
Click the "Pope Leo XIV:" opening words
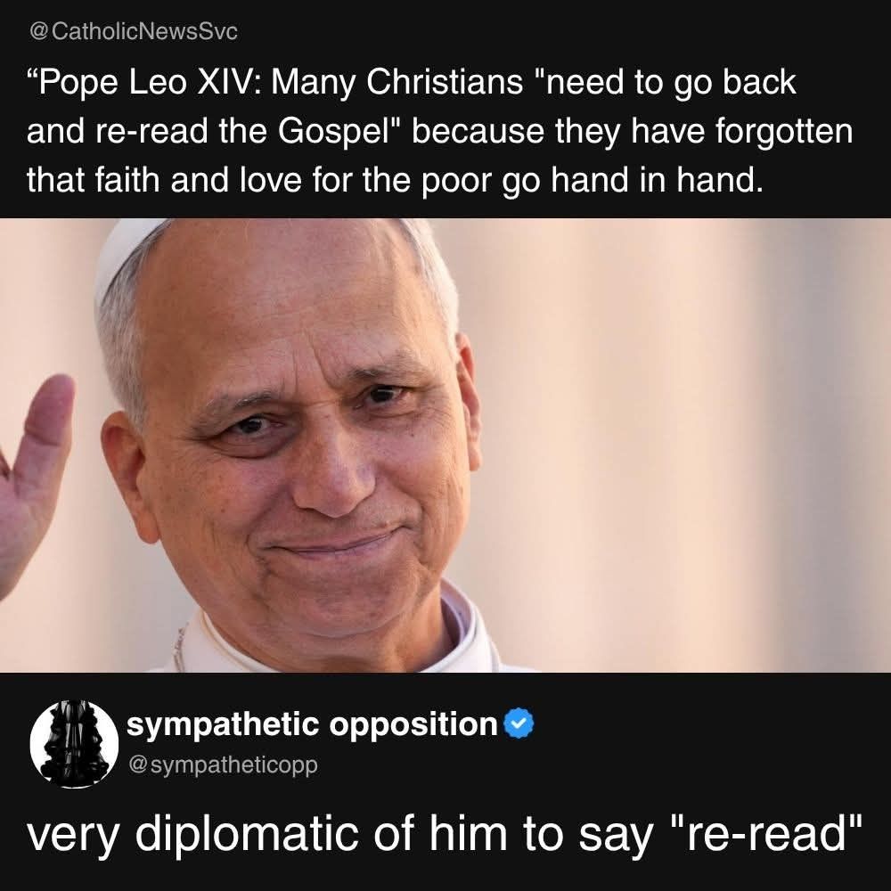click(143, 82)
